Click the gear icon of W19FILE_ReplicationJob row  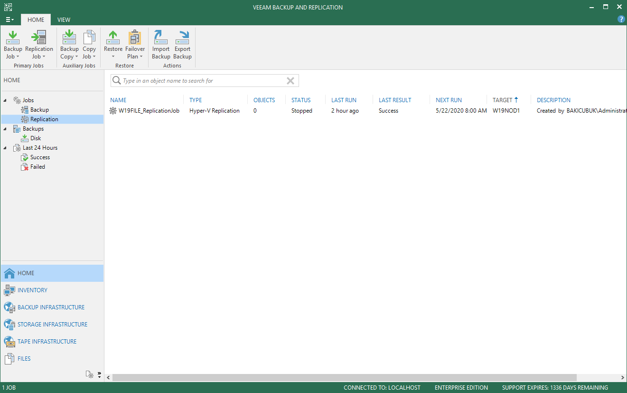(113, 111)
